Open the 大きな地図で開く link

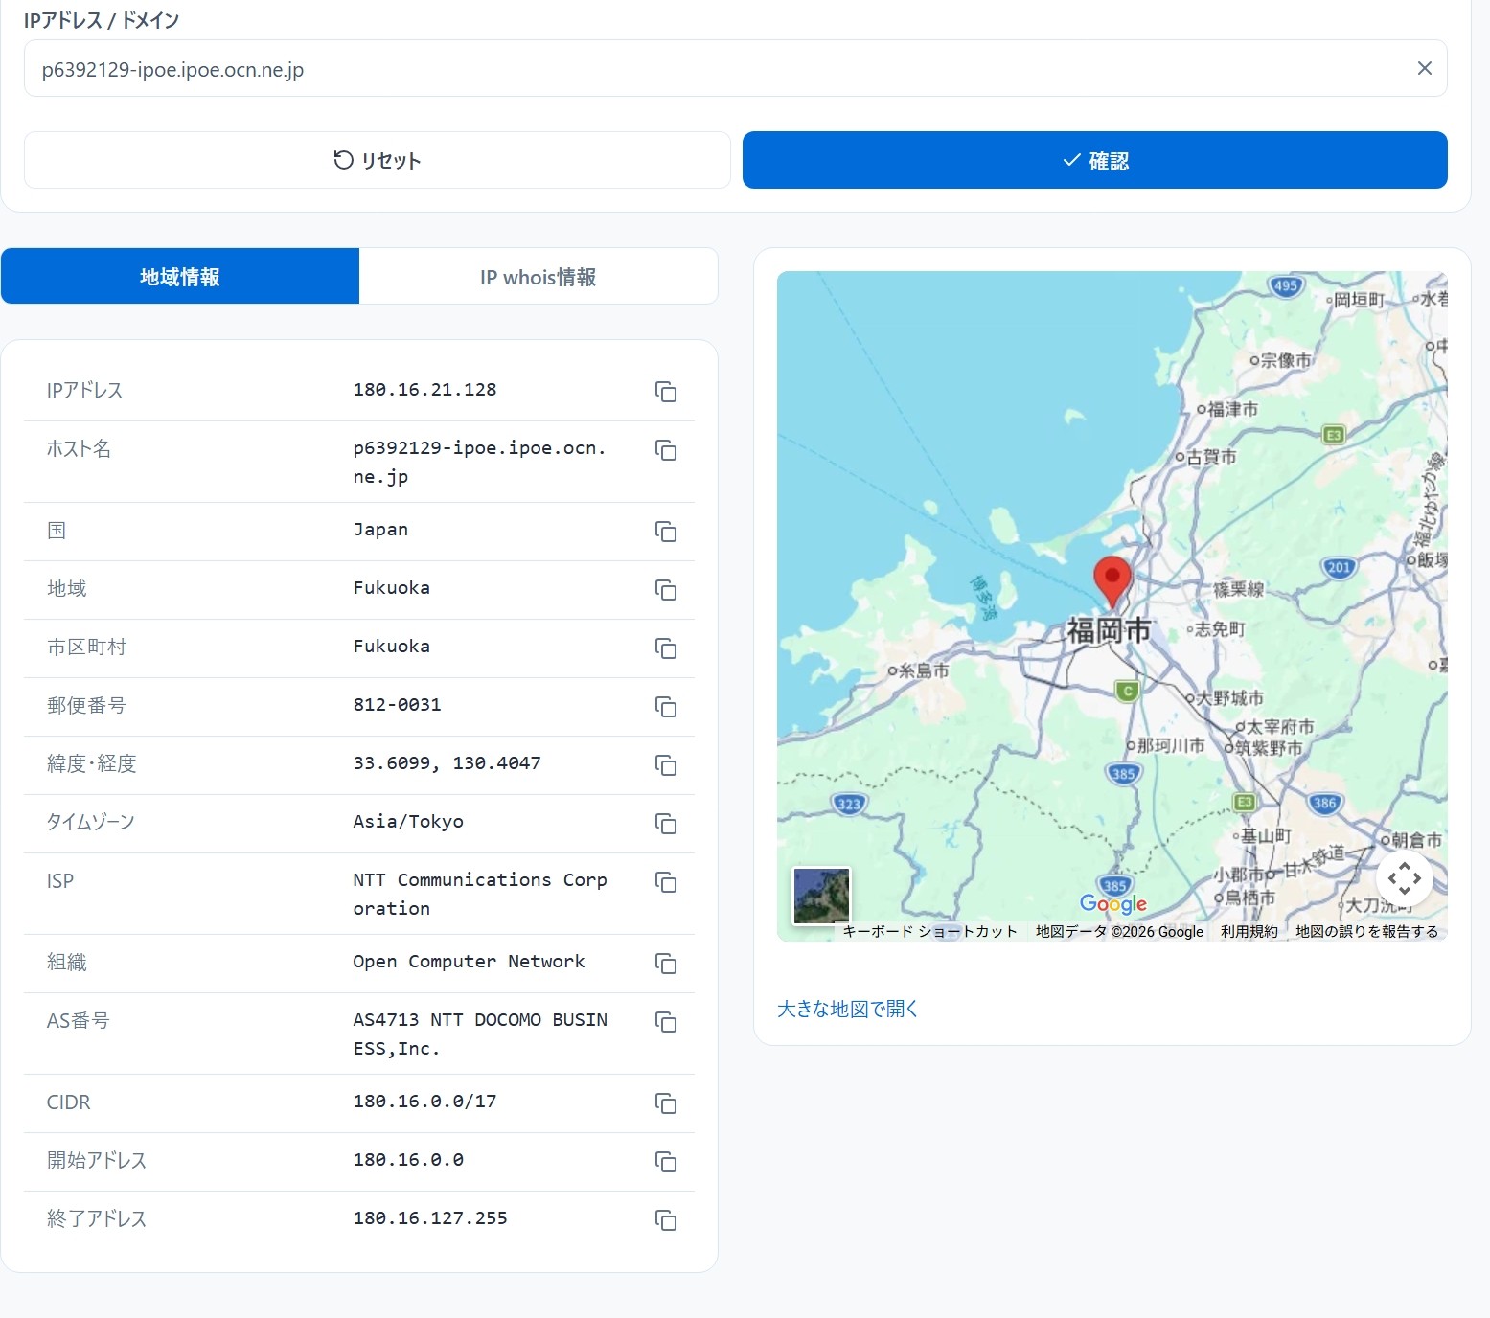point(848,1009)
